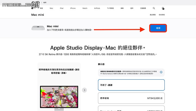Open the 產品概覽 overview link
The image size is (196, 111).
153,15
